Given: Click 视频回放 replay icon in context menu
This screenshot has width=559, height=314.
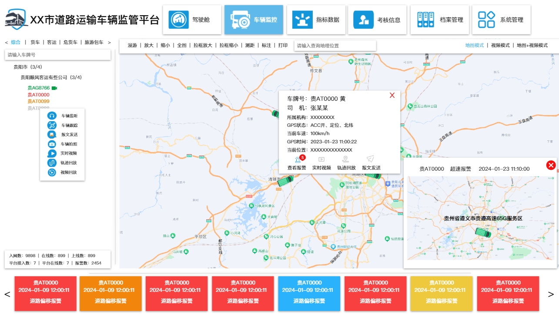Looking at the screenshot, I should [x=52, y=172].
